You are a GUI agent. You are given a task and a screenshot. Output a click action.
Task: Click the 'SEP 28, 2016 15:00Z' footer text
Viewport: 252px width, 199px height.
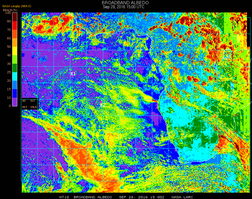pos(142,197)
